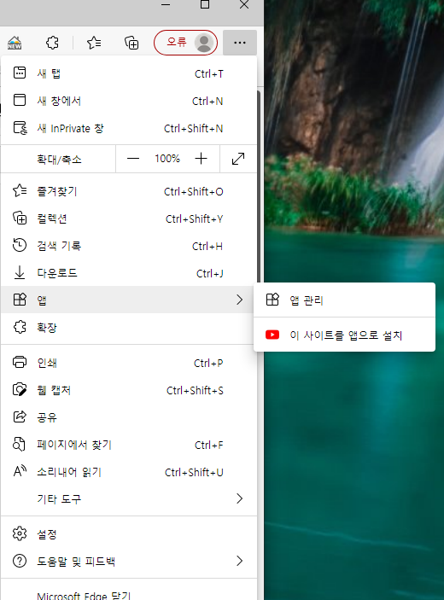The height and width of the screenshot is (600, 444).
Task: Select 새 창에서 menu entry
Action: click(129, 101)
